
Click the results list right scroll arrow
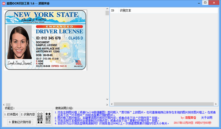(216, 104)
